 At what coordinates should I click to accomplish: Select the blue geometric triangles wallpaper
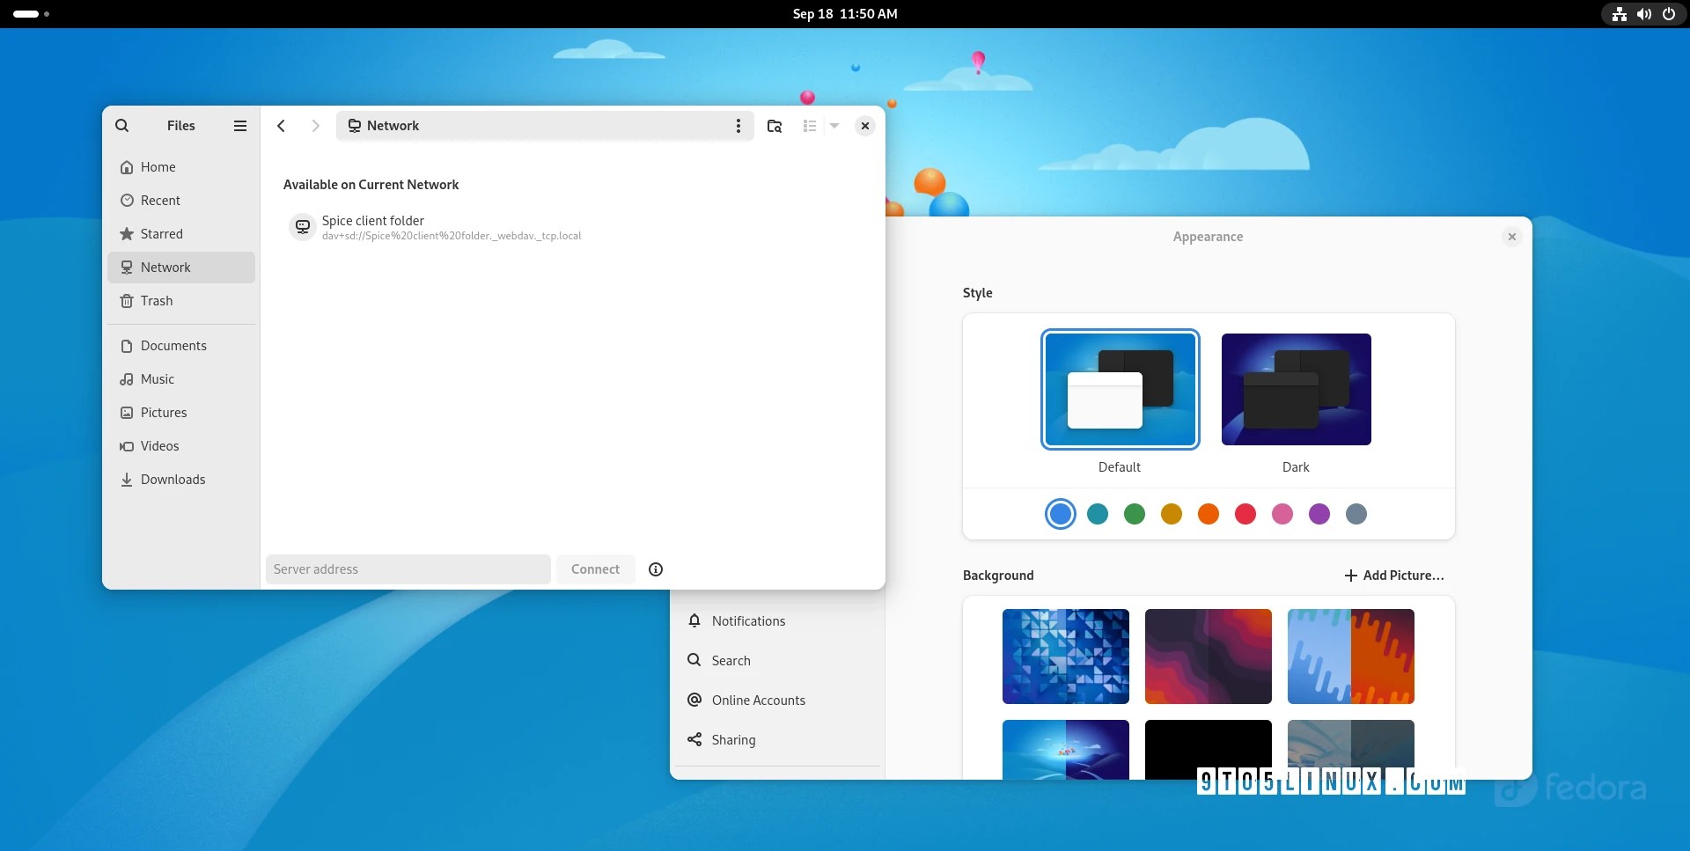click(1066, 657)
